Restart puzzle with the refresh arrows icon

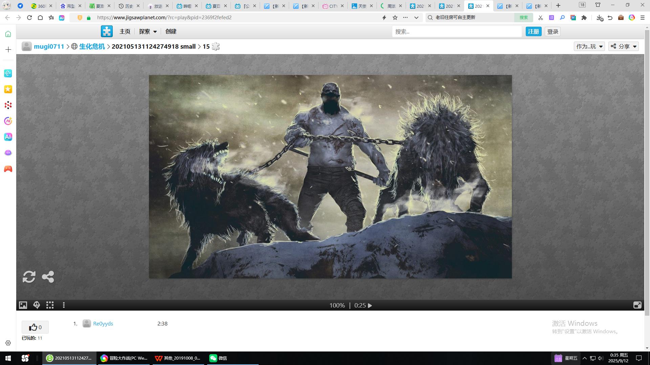click(x=29, y=277)
